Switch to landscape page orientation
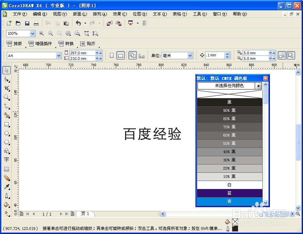This screenshot has width=303, height=234. pyautogui.click(x=121, y=55)
